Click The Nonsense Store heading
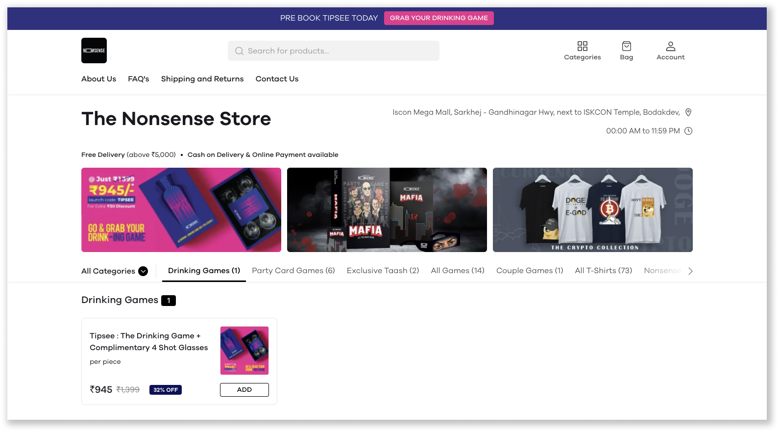Image resolution: width=779 pixels, height=432 pixels. click(176, 119)
